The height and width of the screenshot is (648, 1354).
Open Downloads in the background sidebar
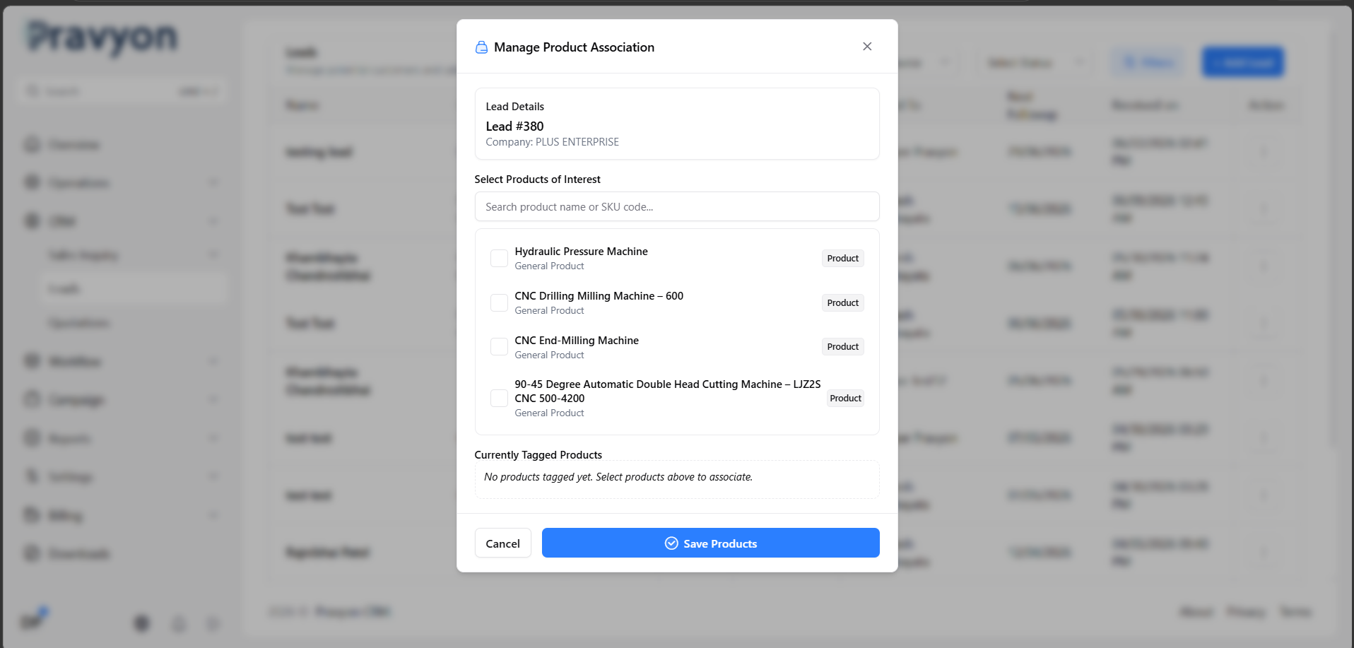point(78,554)
